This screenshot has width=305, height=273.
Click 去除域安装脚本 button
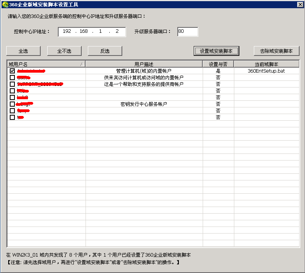tap(276, 51)
